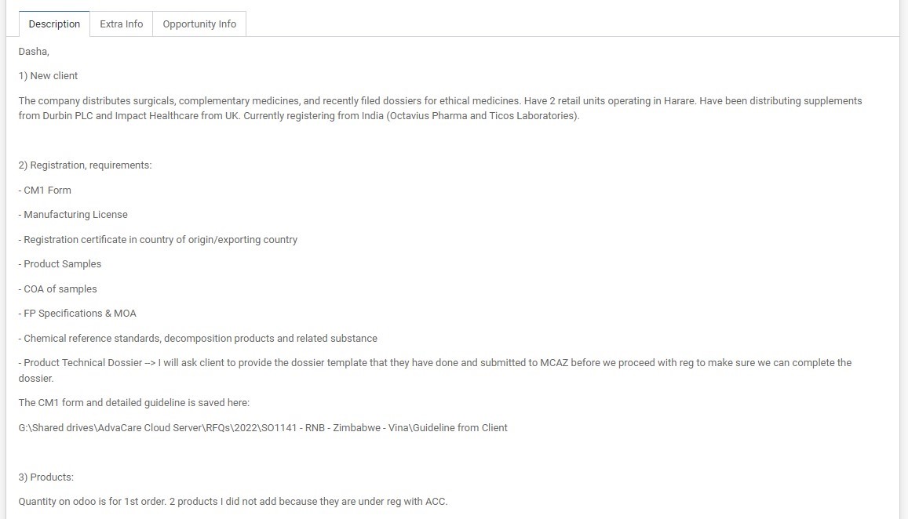Click the registration certificate country of origin line
908x519 pixels.
pos(158,240)
